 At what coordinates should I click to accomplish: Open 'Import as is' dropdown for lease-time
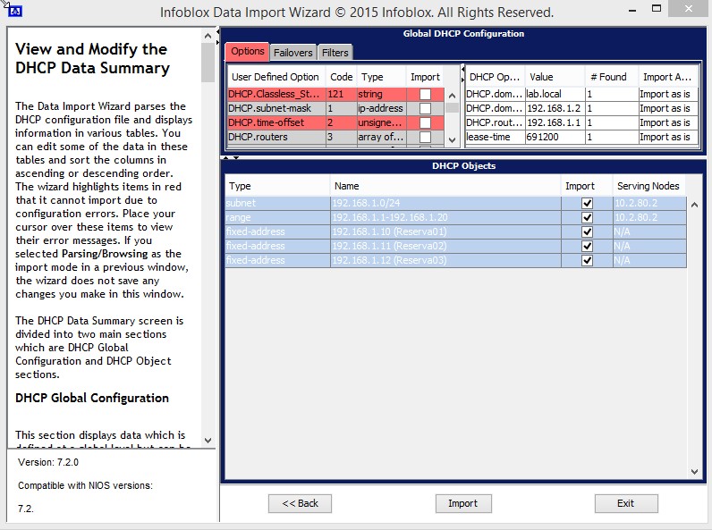(x=665, y=137)
